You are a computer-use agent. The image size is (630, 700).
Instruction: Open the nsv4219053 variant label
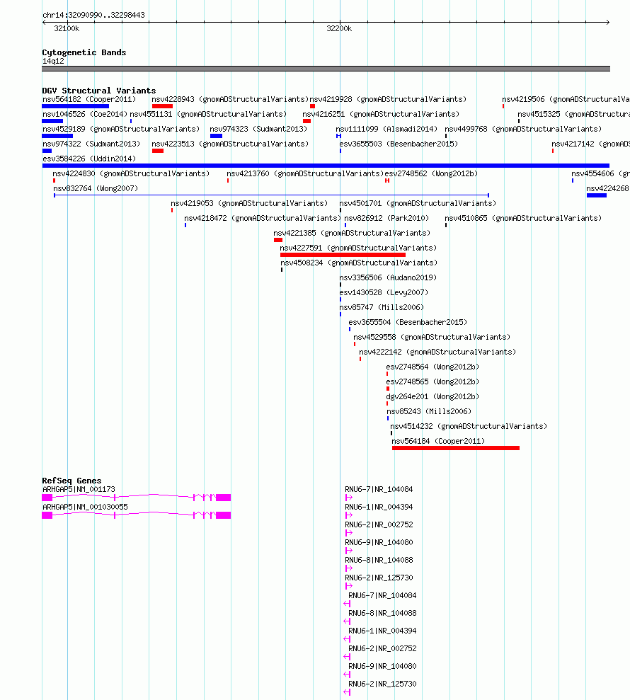point(249,204)
